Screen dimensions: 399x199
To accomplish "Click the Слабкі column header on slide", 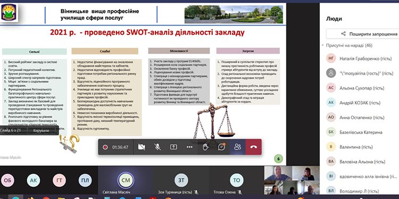I will [x=105, y=51].
